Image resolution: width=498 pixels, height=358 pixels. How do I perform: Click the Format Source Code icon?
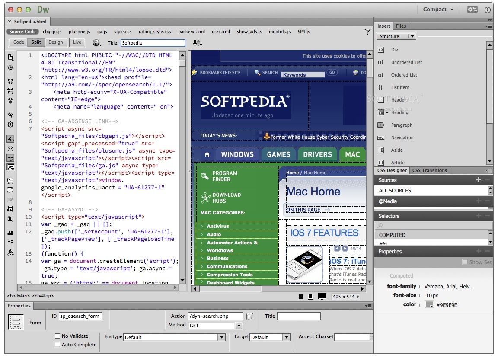10,252
